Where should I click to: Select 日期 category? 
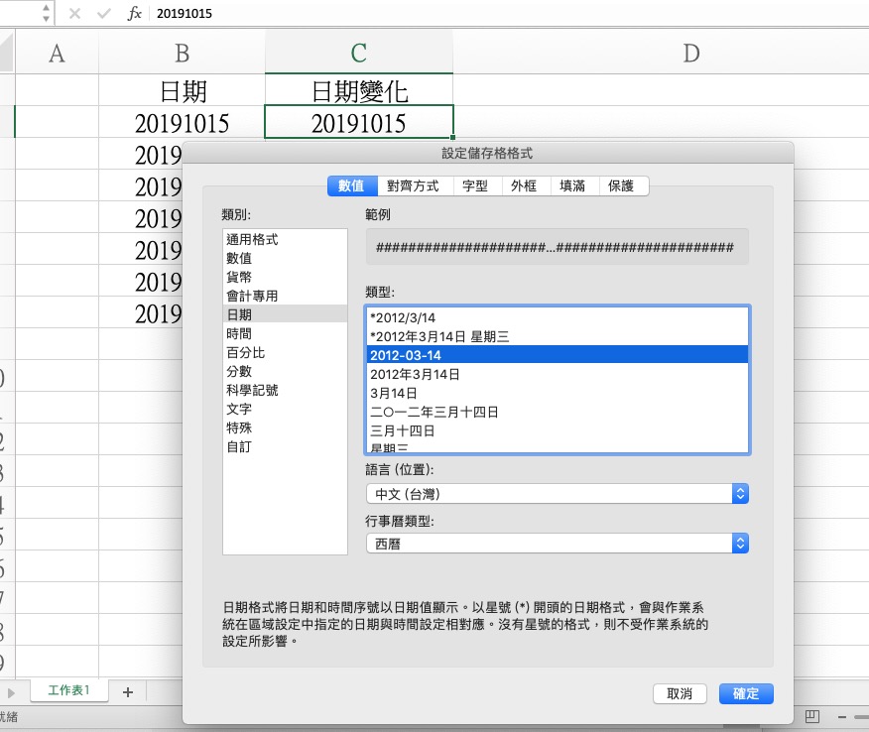click(285, 314)
